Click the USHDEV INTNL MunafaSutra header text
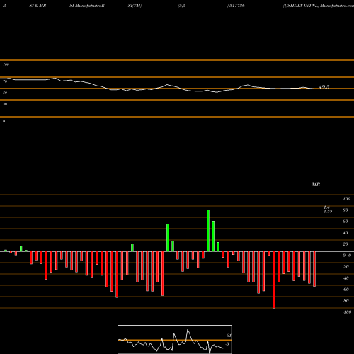 click(319, 6)
